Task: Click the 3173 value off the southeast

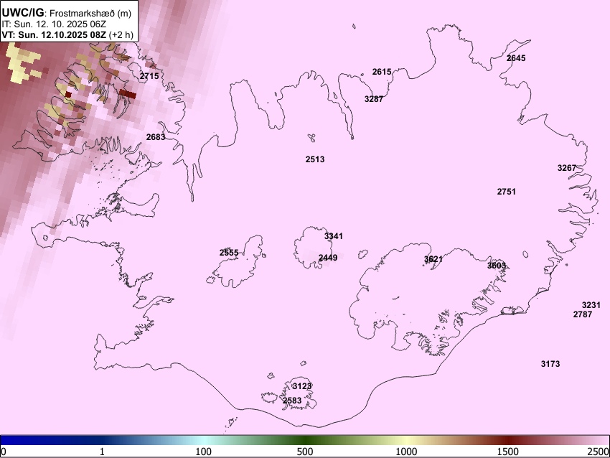Action: pyautogui.click(x=550, y=364)
